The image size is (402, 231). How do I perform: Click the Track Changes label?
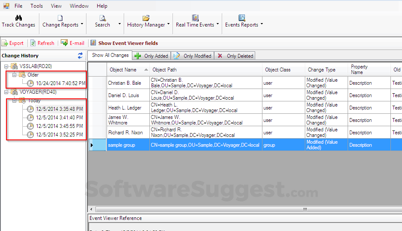coord(18,25)
